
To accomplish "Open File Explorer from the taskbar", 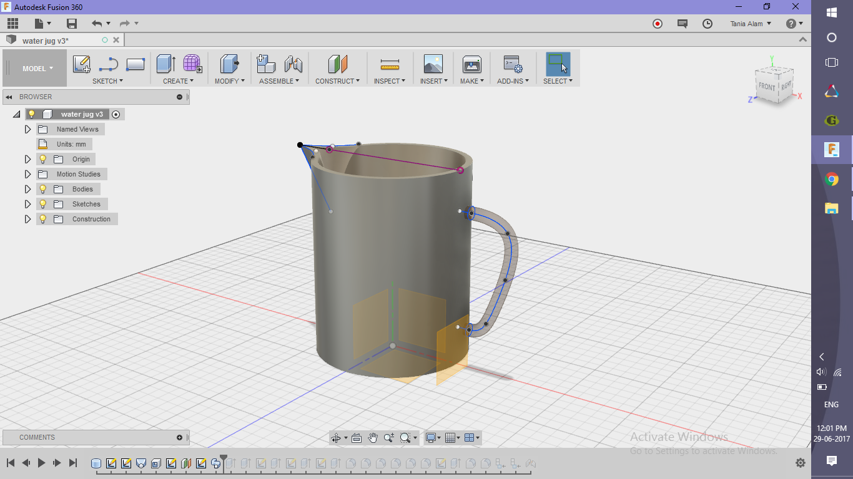I will pos(832,208).
